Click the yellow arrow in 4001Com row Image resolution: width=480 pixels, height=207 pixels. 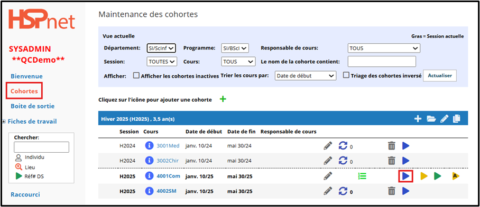click(424, 176)
